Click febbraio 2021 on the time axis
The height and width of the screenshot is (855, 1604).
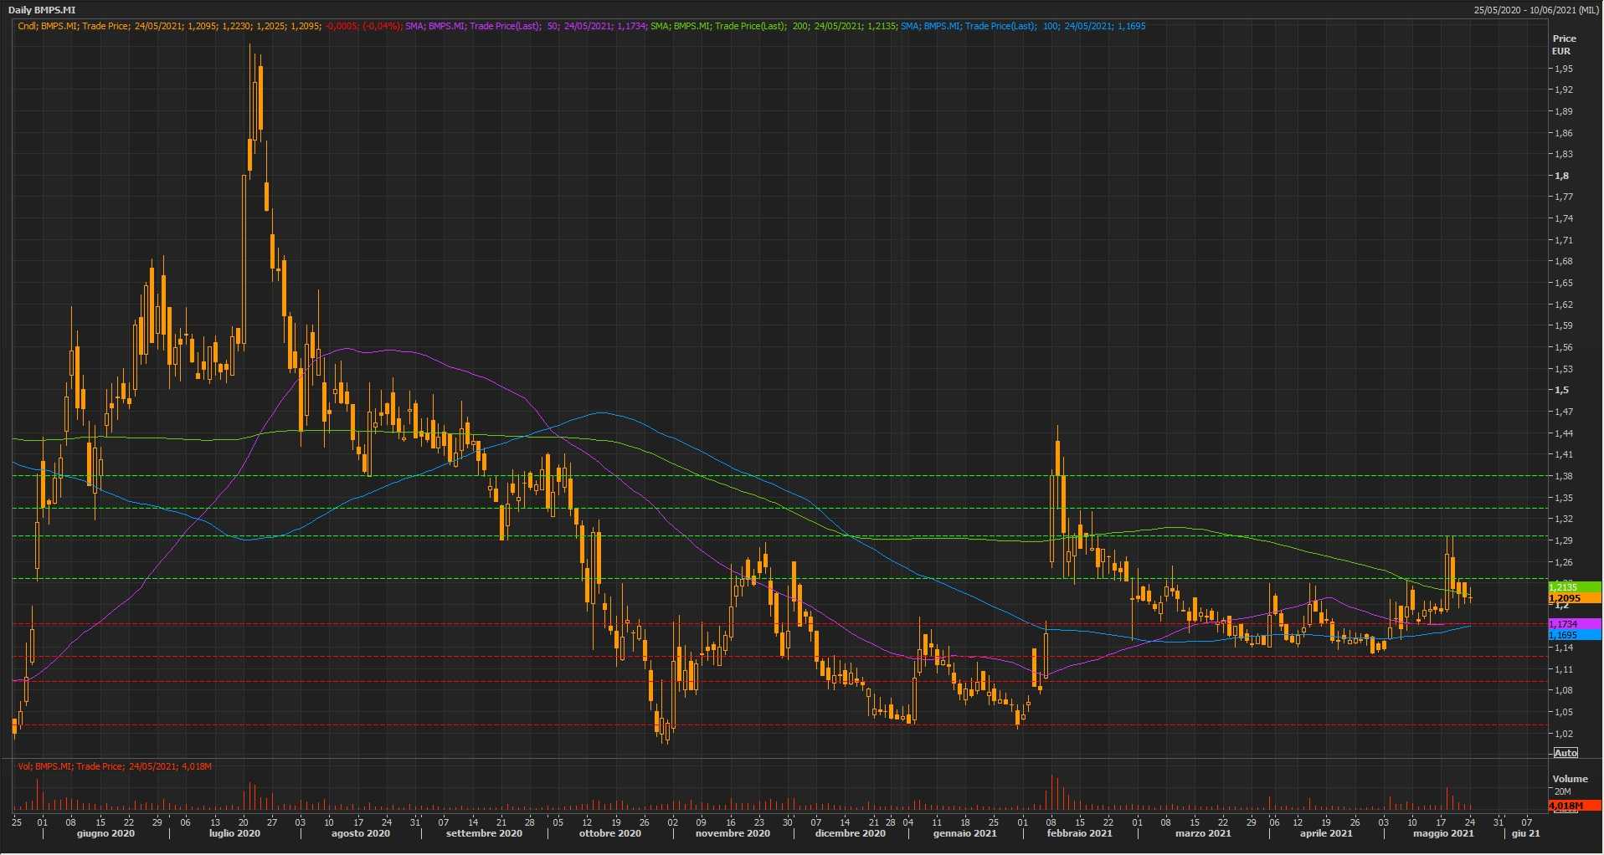1078,833
